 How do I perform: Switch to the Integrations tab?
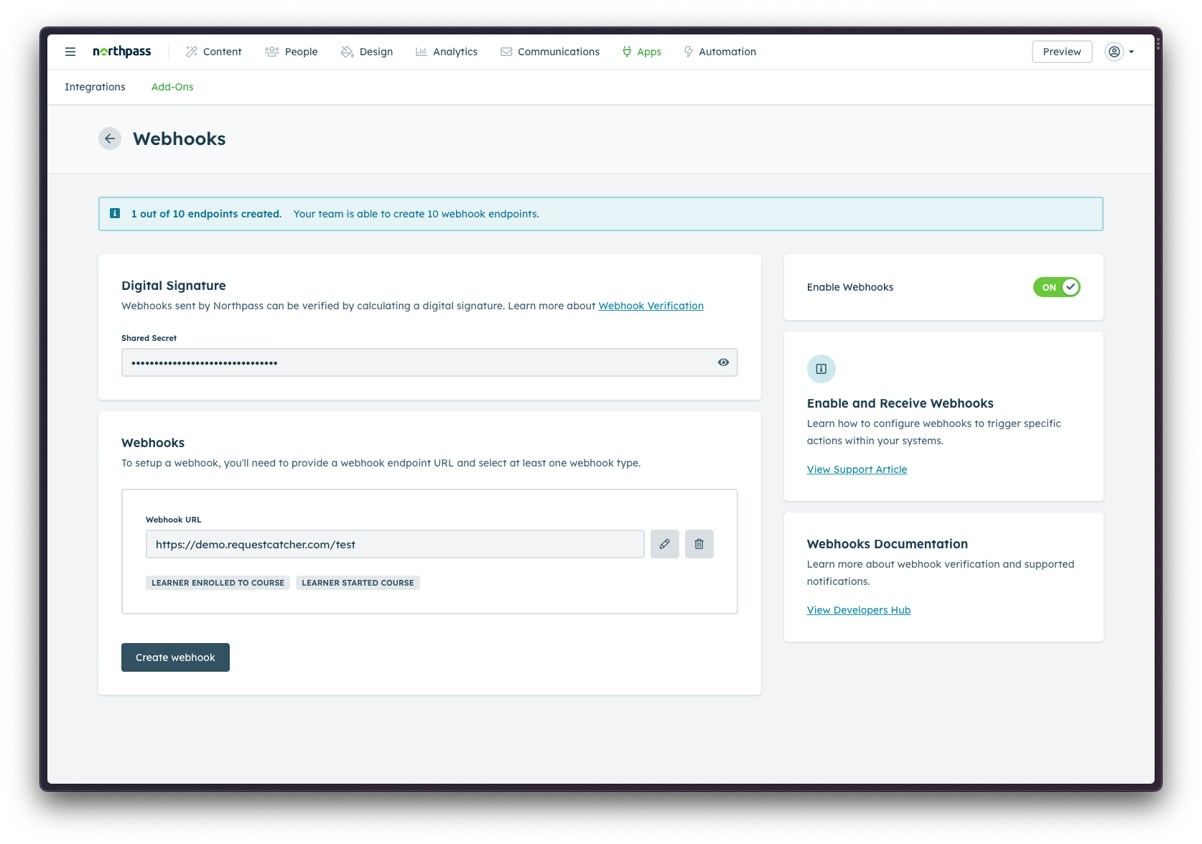coord(95,87)
